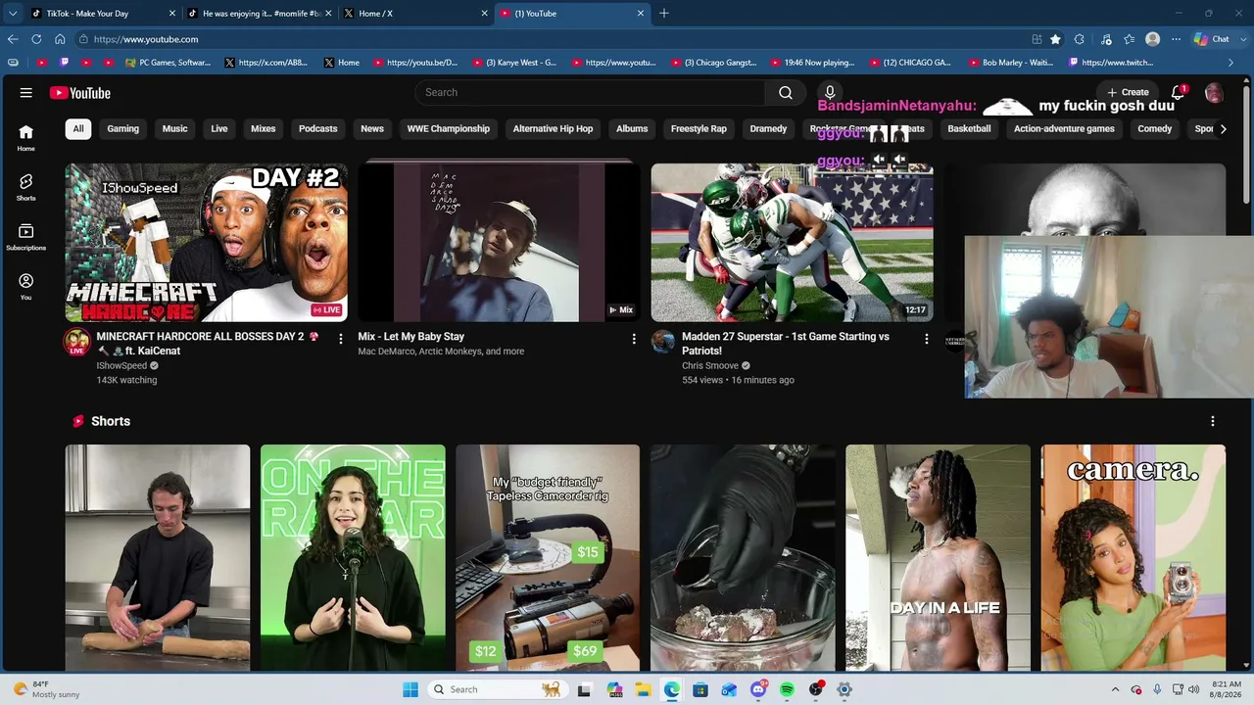Open the Edge profile icon
Viewport: 1254px width, 705px height.
[x=1153, y=39]
